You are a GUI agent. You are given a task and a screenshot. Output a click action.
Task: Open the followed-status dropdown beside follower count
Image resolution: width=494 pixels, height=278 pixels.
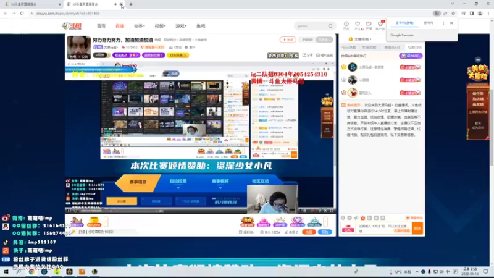point(325,40)
